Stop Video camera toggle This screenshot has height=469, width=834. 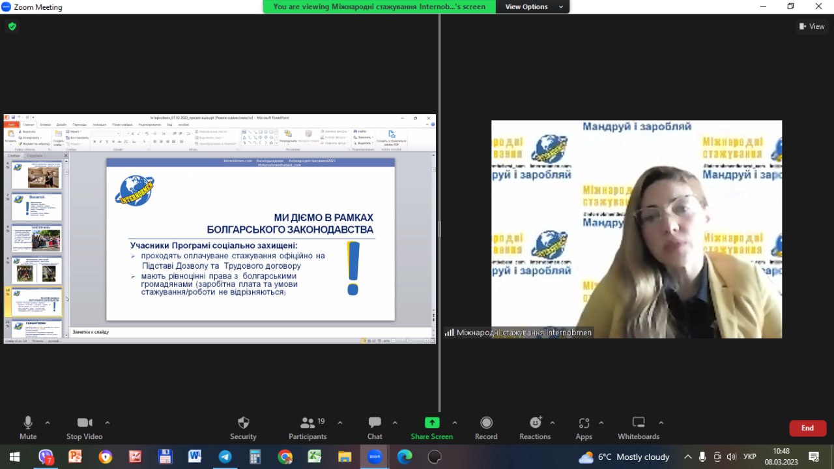[84, 427]
